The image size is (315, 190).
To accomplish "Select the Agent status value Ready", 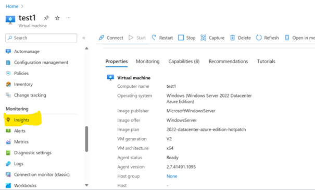I will (x=172, y=158).
